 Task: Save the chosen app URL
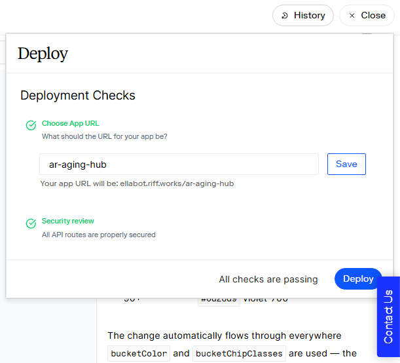coord(346,164)
